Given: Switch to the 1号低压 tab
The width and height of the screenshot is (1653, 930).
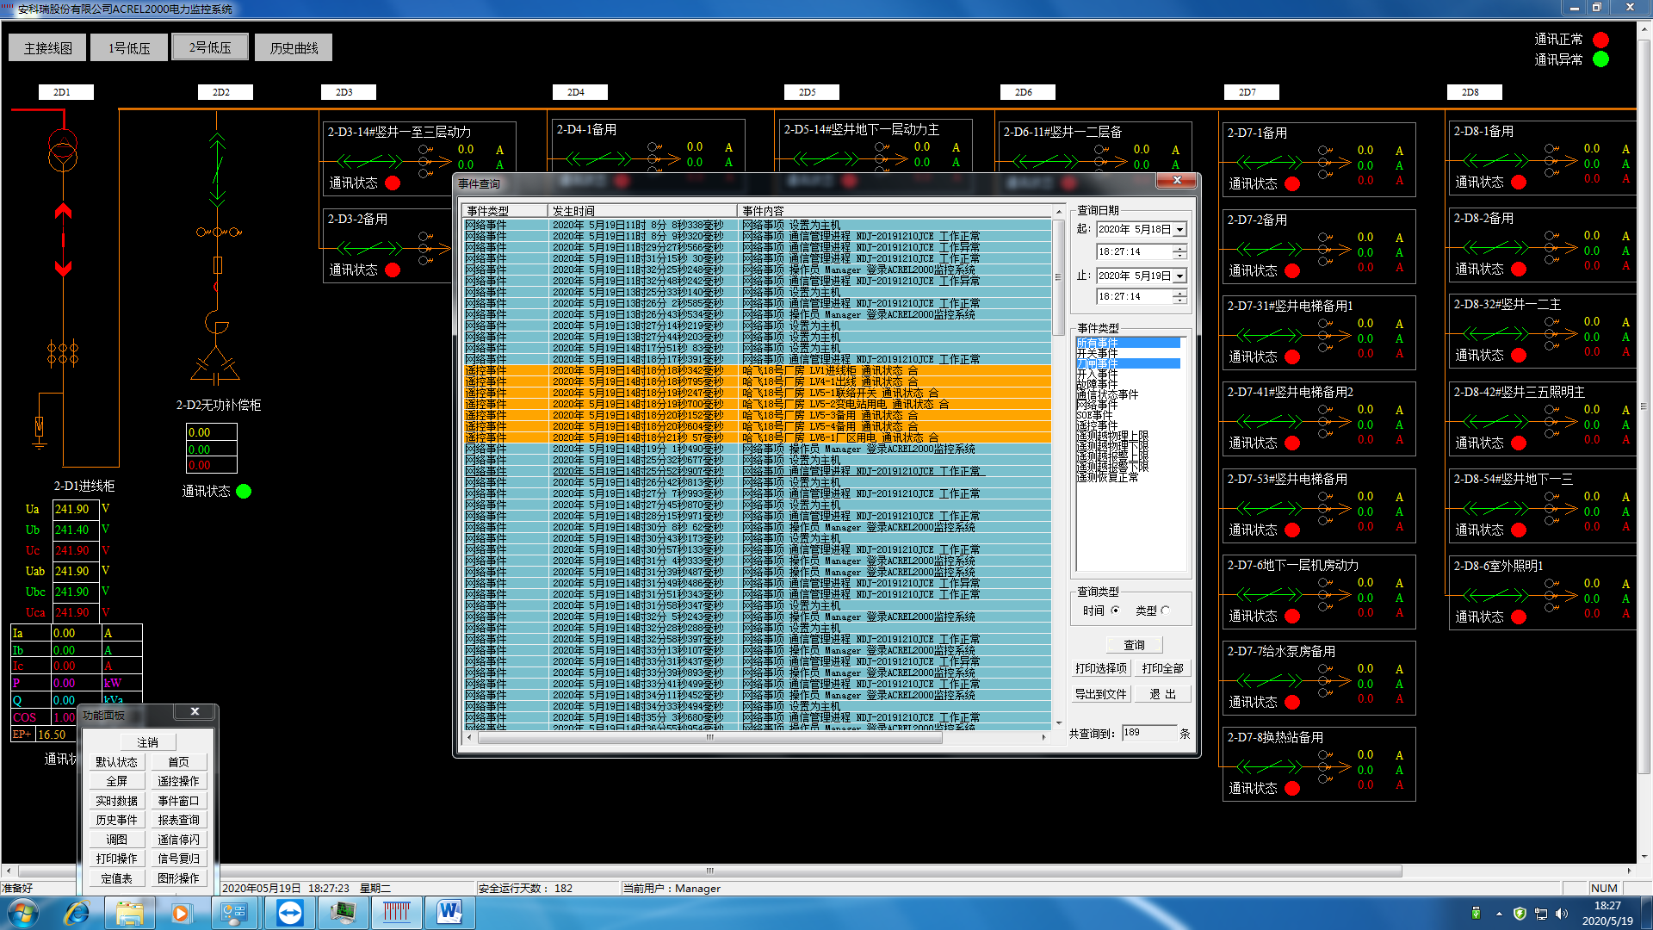Looking at the screenshot, I should pyautogui.click(x=129, y=48).
